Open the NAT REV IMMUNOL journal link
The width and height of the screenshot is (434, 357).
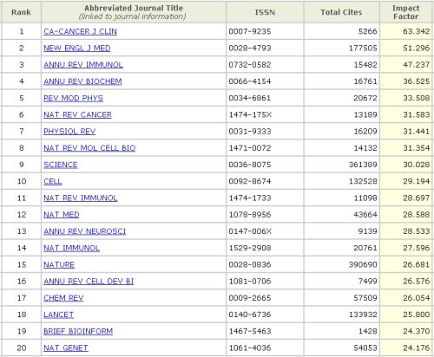81,198
